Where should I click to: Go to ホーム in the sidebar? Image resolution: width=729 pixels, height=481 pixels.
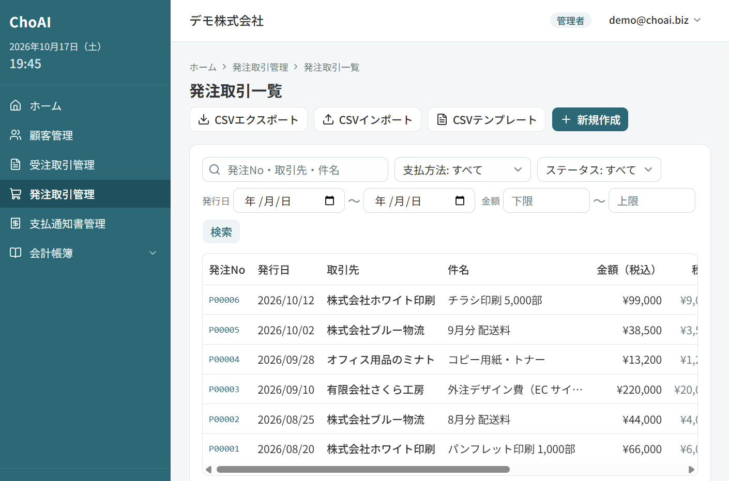(85, 105)
